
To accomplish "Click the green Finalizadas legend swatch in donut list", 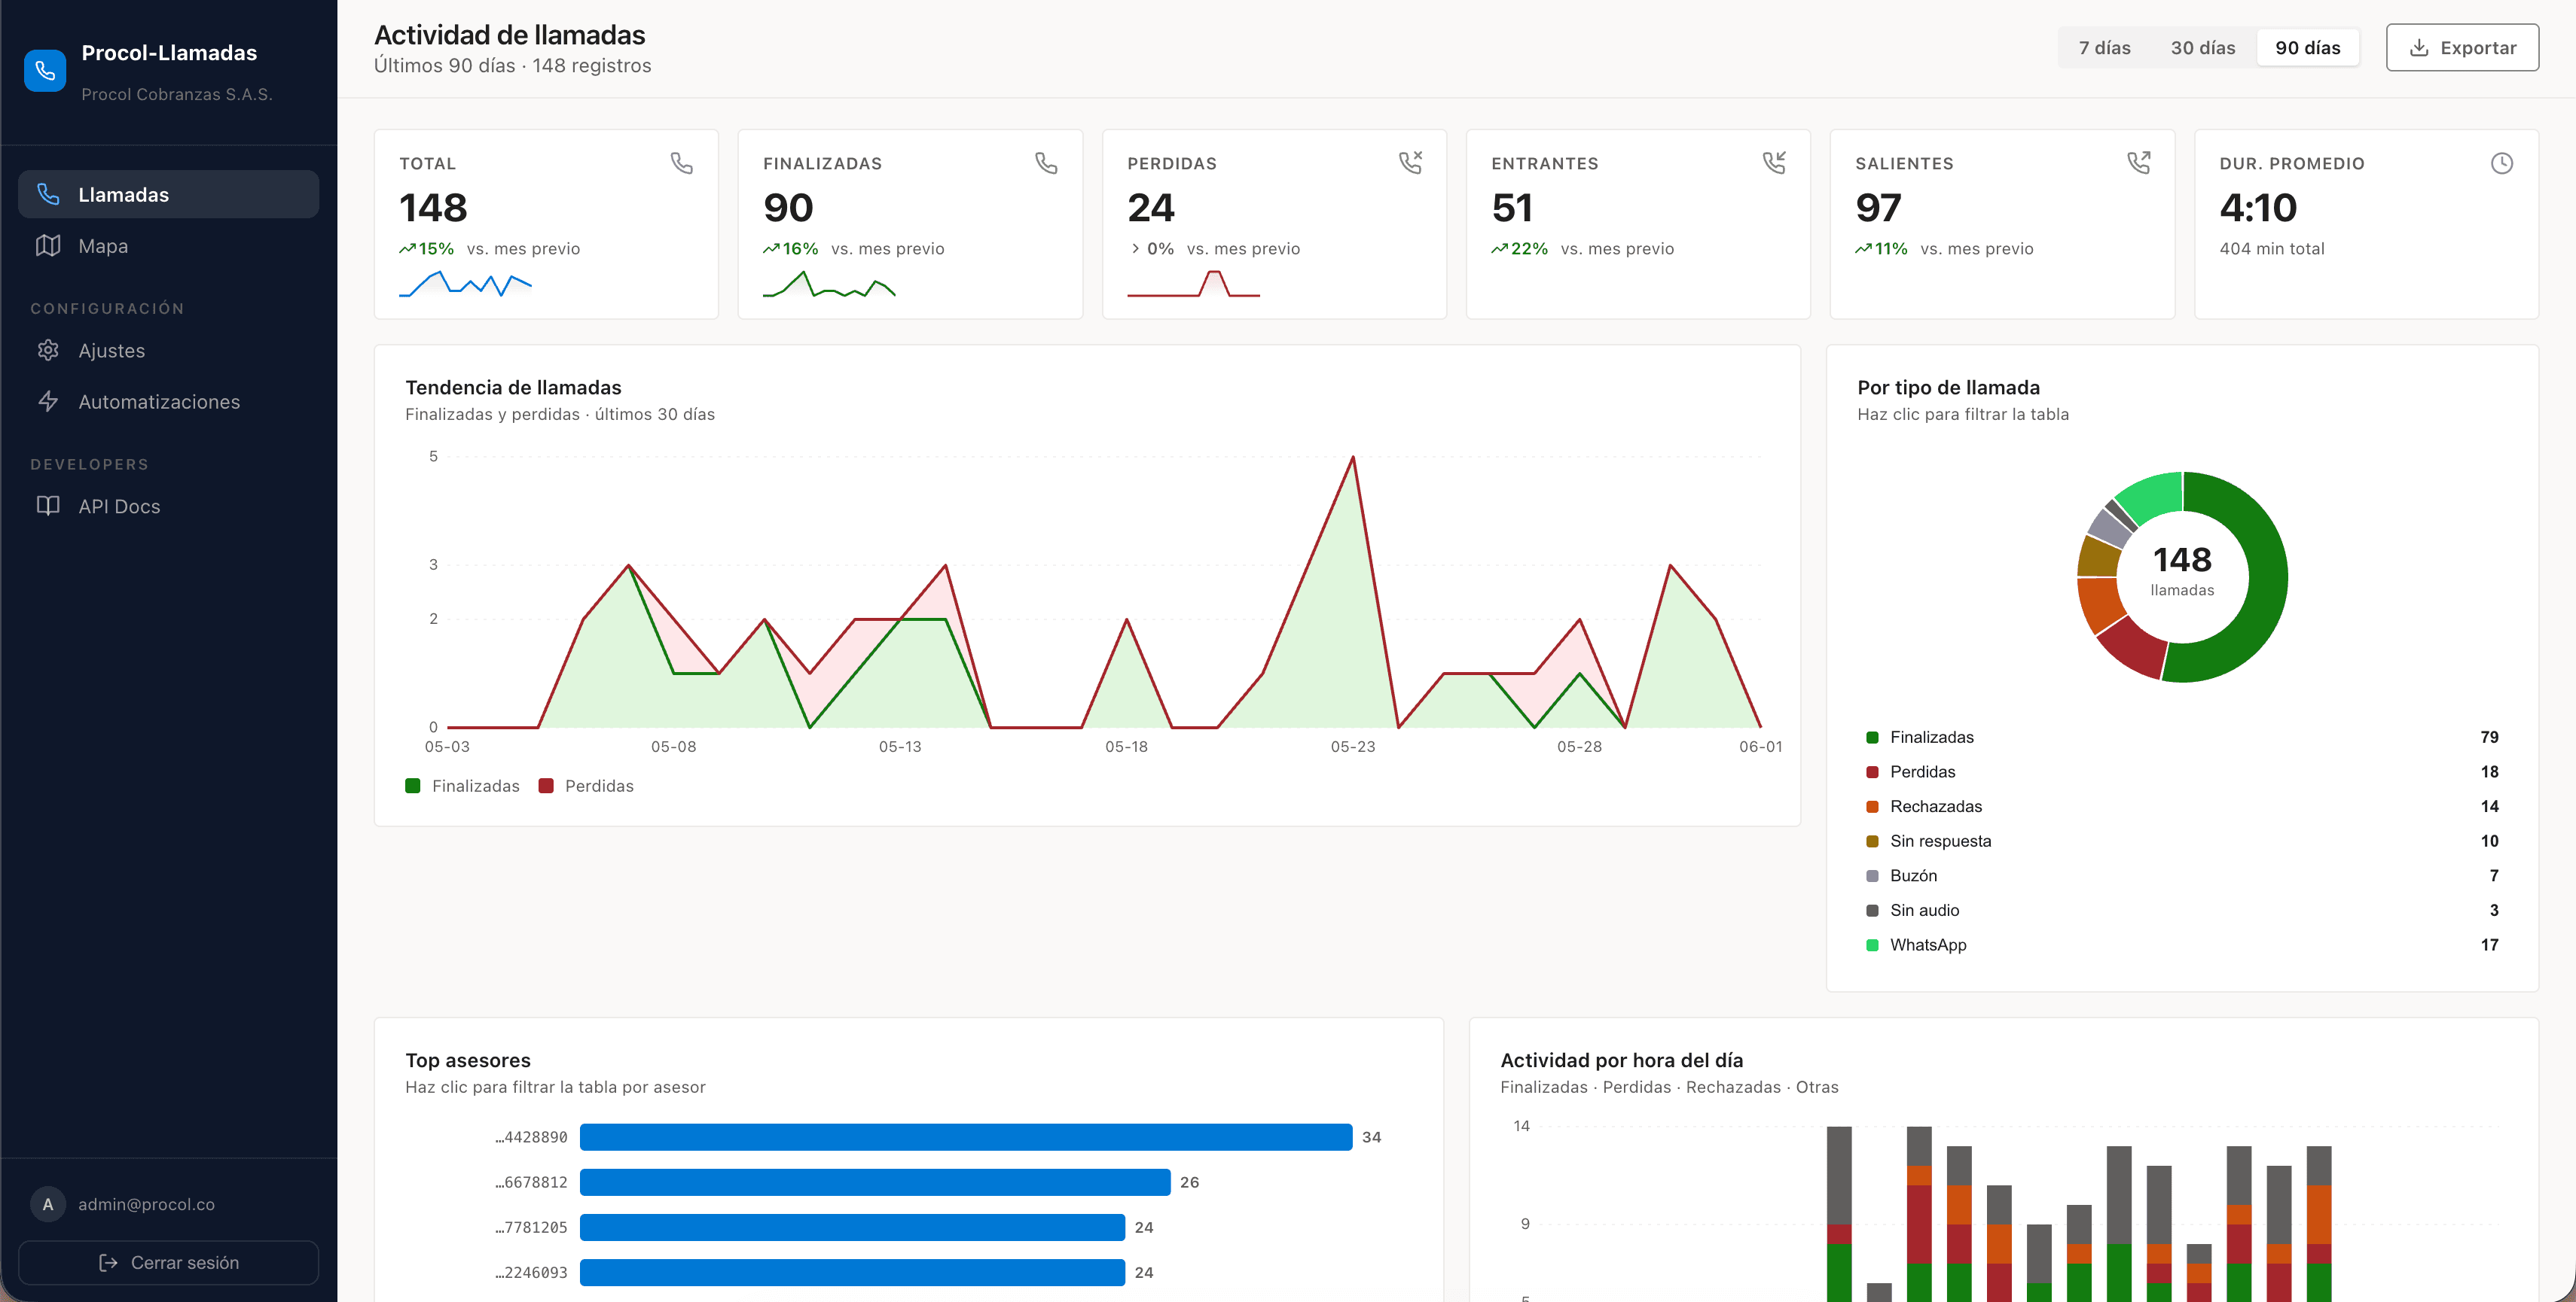I will [1872, 738].
